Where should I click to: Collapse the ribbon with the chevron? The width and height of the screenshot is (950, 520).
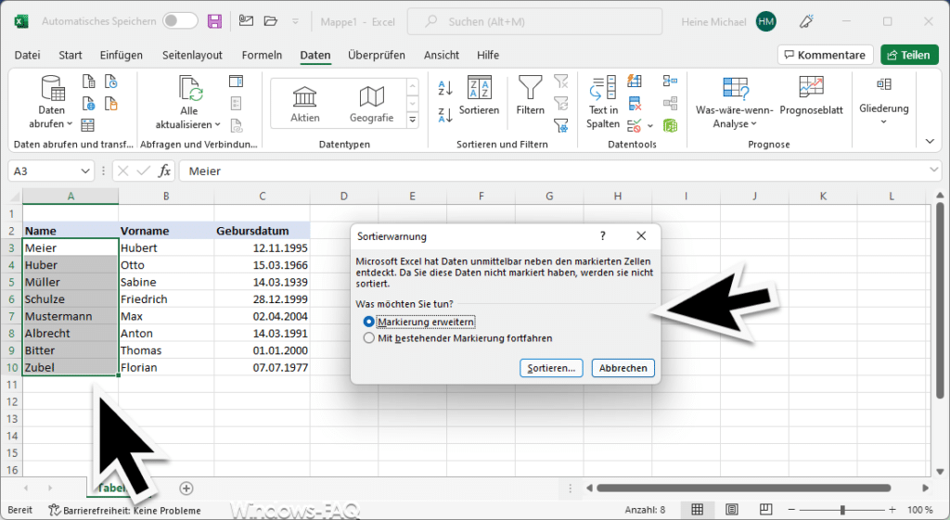click(930, 141)
